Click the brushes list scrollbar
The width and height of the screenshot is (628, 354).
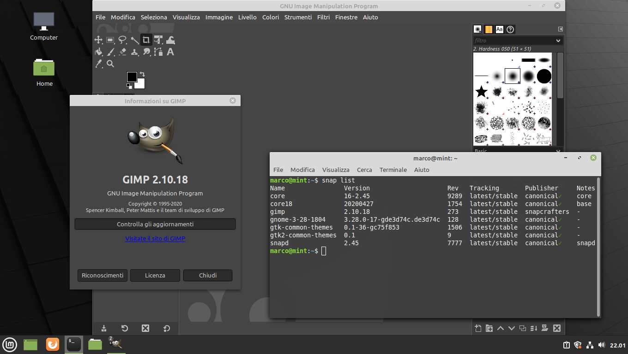pyautogui.click(x=560, y=75)
